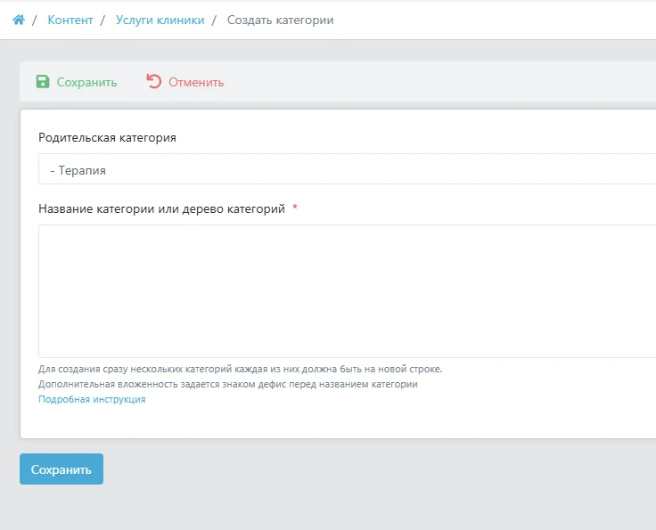Open the Контент breadcrumb link
The width and height of the screenshot is (656, 530).
pos(70,20)
